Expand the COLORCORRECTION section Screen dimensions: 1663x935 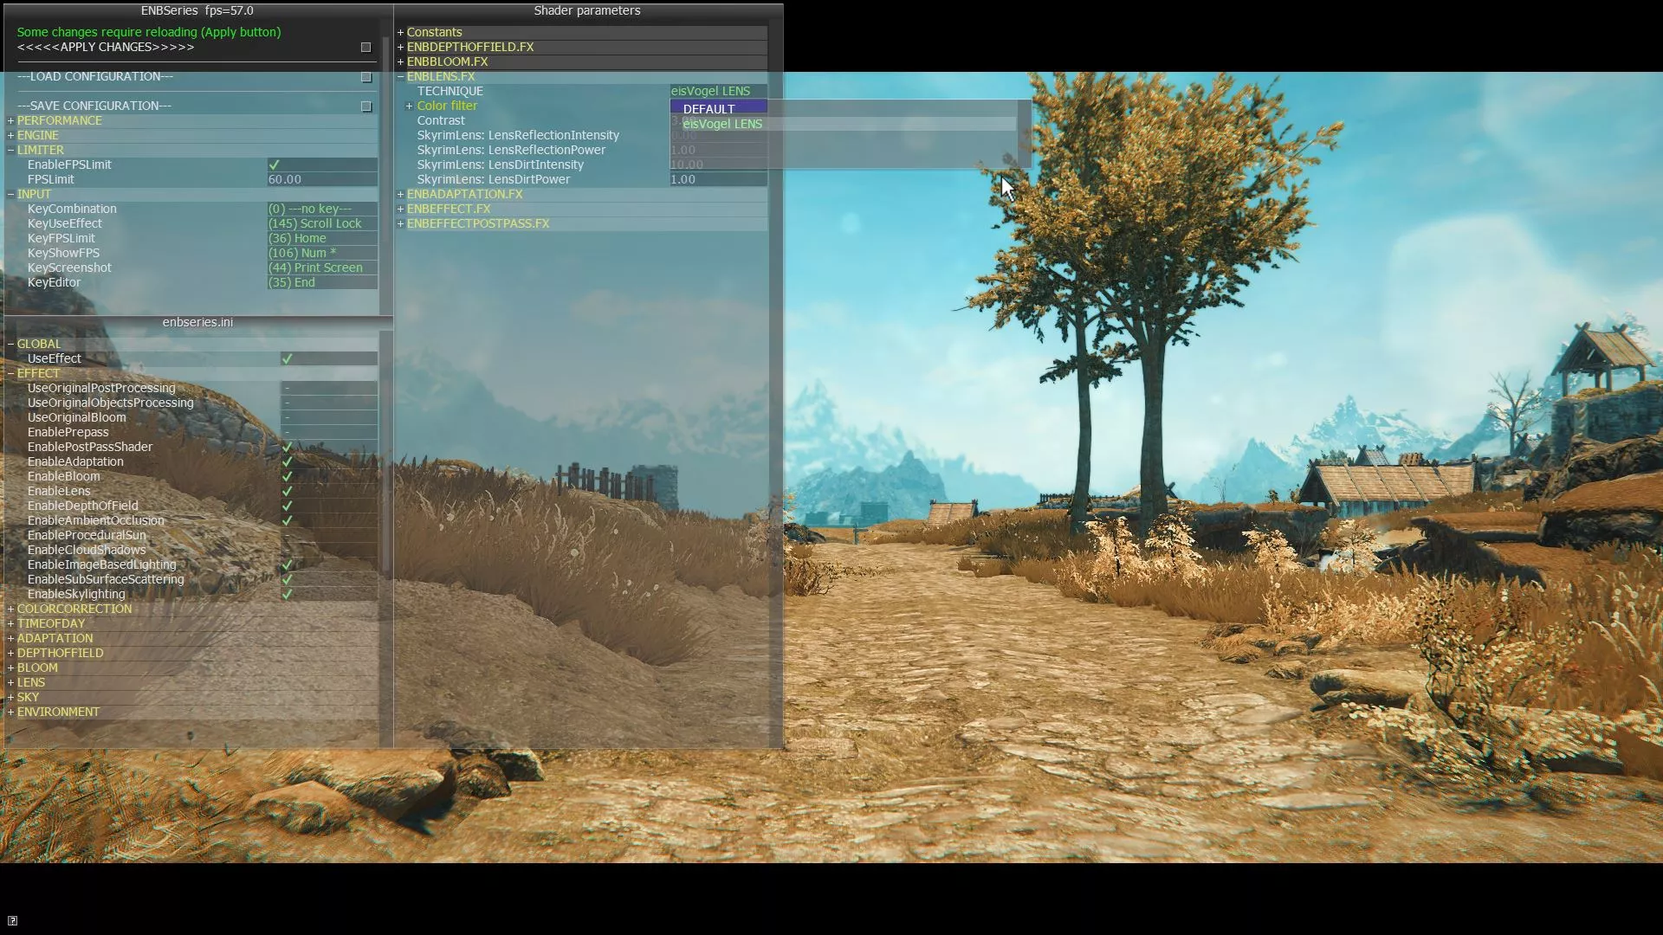(x=10, y=609)
